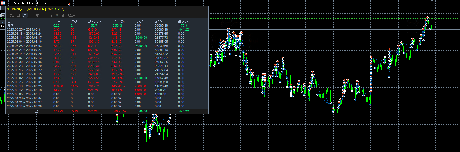Switch to the 综 summary tab
This screenshot has height=152, width=460.
12,15
